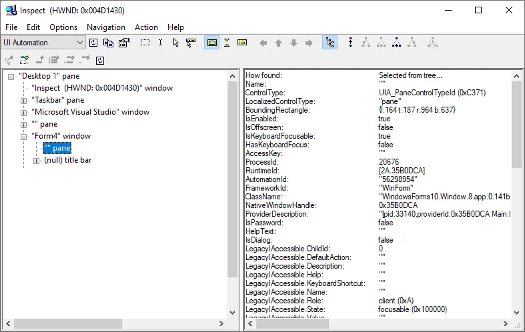The width and height of the screenshot is (525, 332).
Task: Toggle the Watch Caret I-beam icon
Action: (x=160, y=43)
